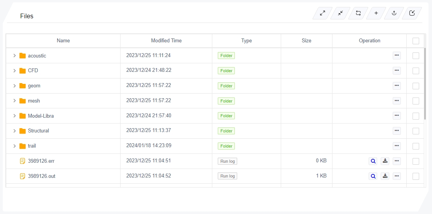Viewport: 432px width, 214px height.
Task: Click the Folder tag in CFD row
Action: pyautogui.click(x=226, y=71)
